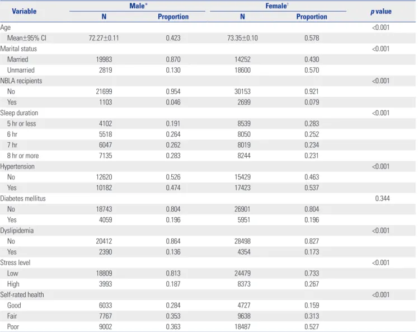This screenshot has width=418, height=332.
Task: Click male mean age 72.27±0.11
Action: pyautogui.click(x=104, y=38)
